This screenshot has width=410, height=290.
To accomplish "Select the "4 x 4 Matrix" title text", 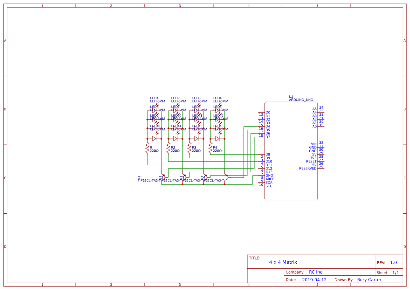I will point(283,262).
